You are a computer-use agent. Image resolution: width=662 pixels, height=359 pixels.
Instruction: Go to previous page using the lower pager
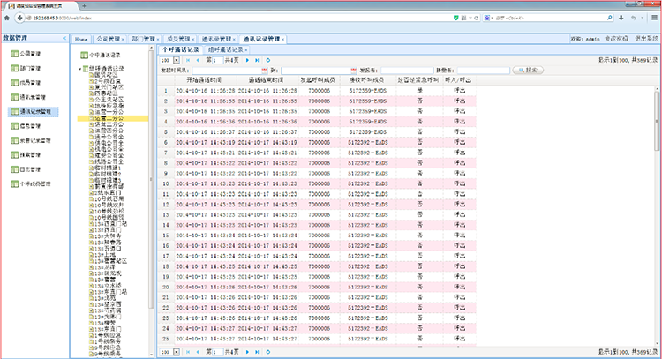[197, 352]
